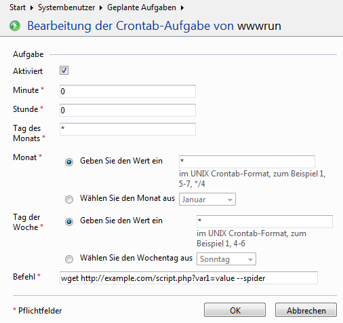Click the arrow after the Systembenutzer breadcrumb

click(101, 8)
